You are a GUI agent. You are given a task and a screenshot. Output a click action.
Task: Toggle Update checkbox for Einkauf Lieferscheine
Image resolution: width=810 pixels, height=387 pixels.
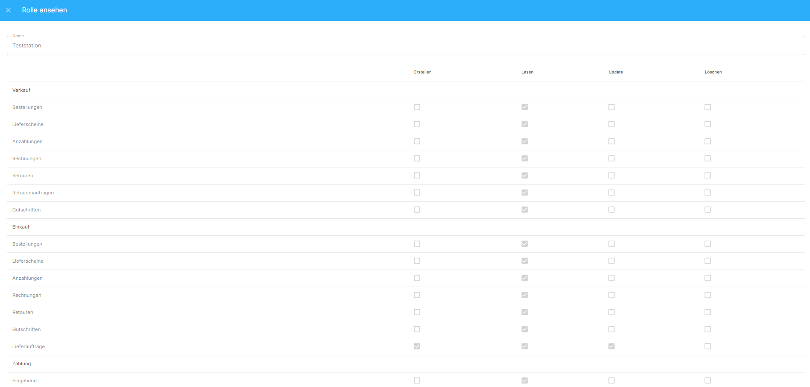click(611, 261)
